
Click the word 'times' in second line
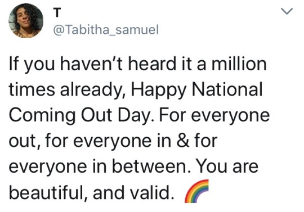(x=32, y=89)
